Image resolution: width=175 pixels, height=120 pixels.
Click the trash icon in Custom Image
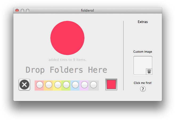pos(149,71)
